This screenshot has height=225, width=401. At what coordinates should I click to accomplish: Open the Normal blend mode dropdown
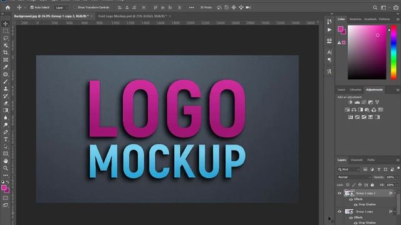[x=354, y=177]
